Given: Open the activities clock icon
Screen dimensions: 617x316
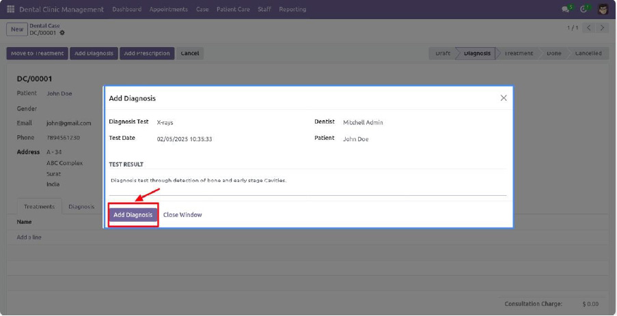Looking at the screenshot, I should click(584, 10).
